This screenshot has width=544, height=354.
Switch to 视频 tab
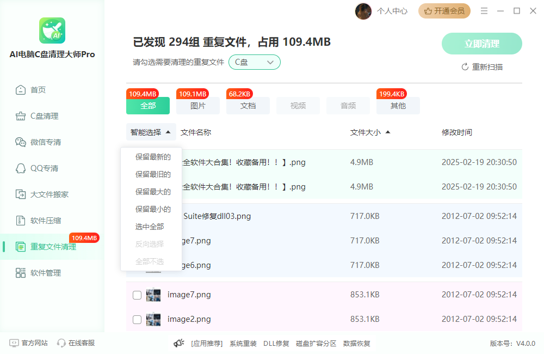click(298, 106)
